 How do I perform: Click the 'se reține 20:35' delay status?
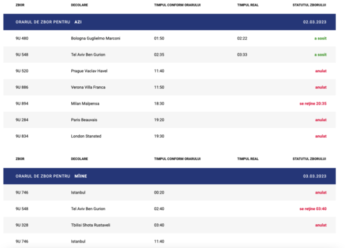[x=312, y=103]
